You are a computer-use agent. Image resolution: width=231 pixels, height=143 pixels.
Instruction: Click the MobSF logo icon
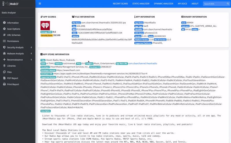(5, 3)
